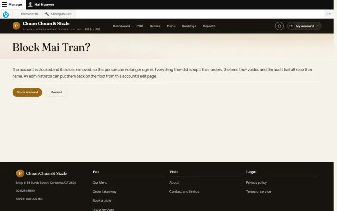Open footer About link
This screenshot has width=337, height=211.
[x=174, y=183]
